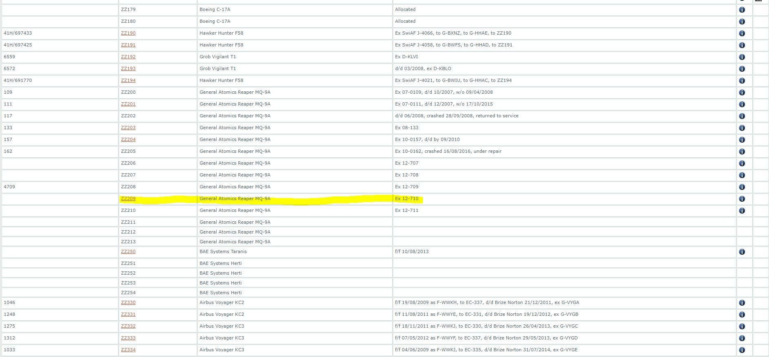
Task: Open the ZZ190 serial link
Action: (128, 33)
